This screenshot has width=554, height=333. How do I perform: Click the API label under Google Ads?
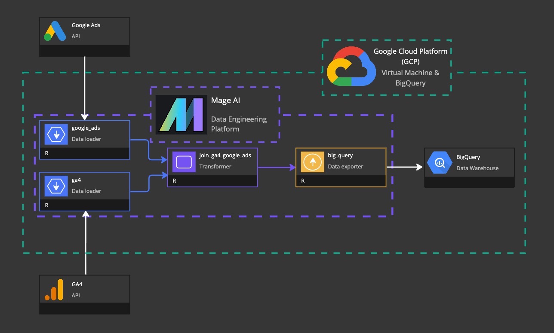pyautogui.click(x=76, y=37)
